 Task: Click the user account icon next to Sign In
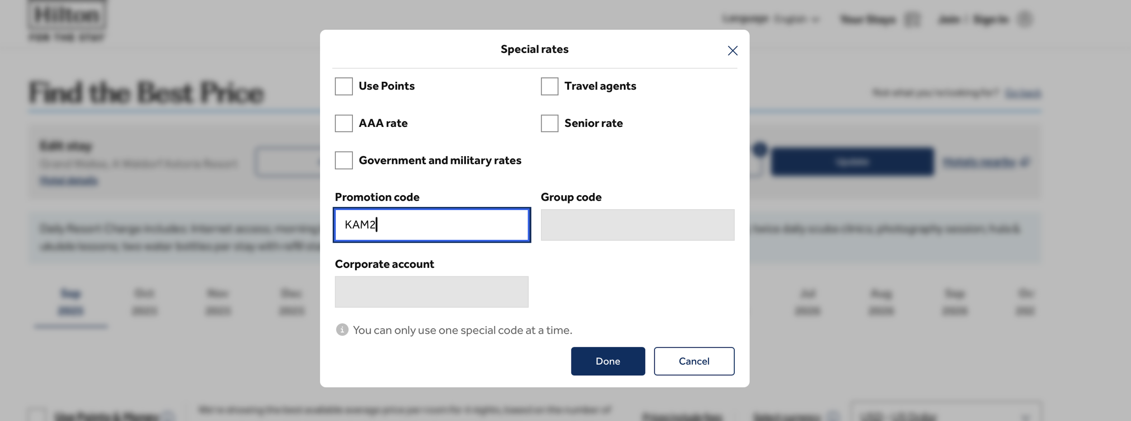1024,19
